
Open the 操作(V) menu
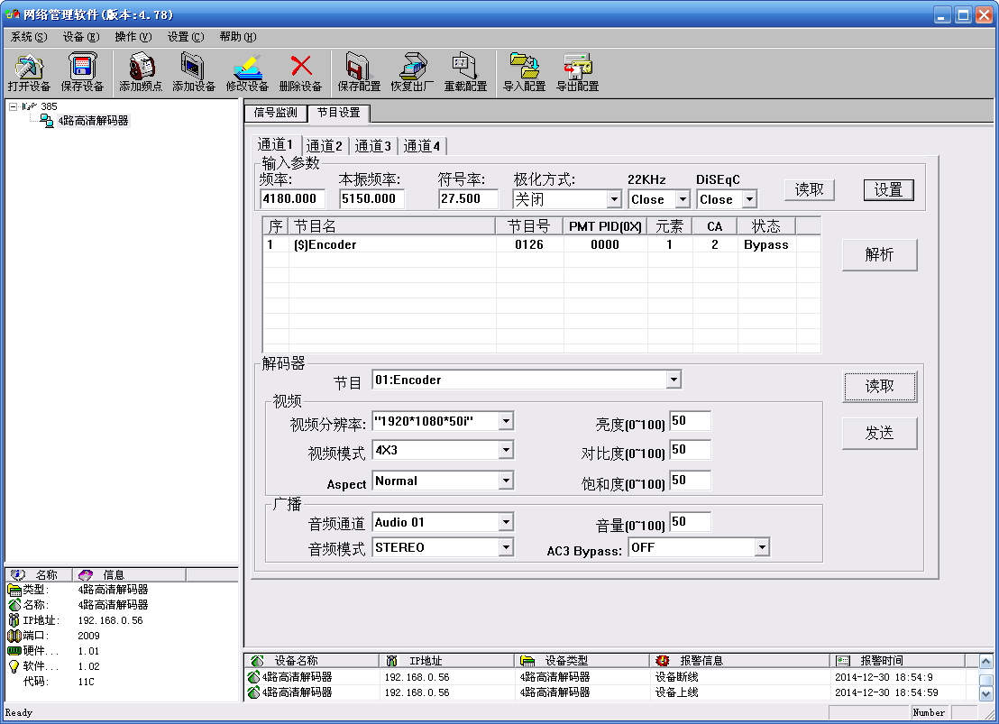pos(133,37)
